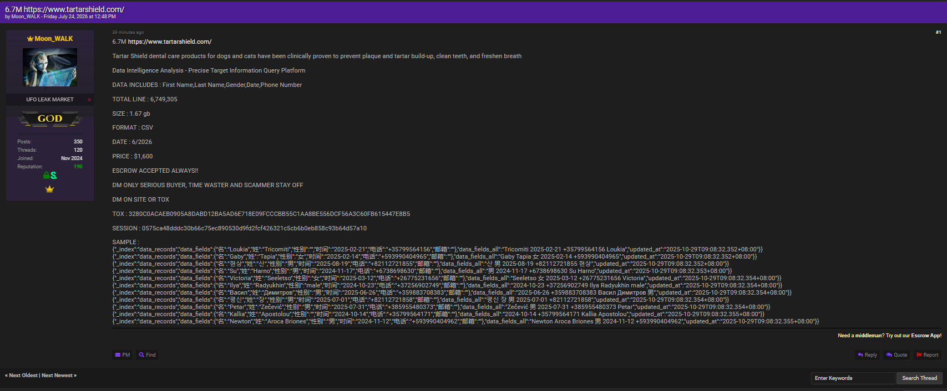Open the tartarshield.com link in the post
The height and width of the screenshot is (391, 947).
click(170, 42)
